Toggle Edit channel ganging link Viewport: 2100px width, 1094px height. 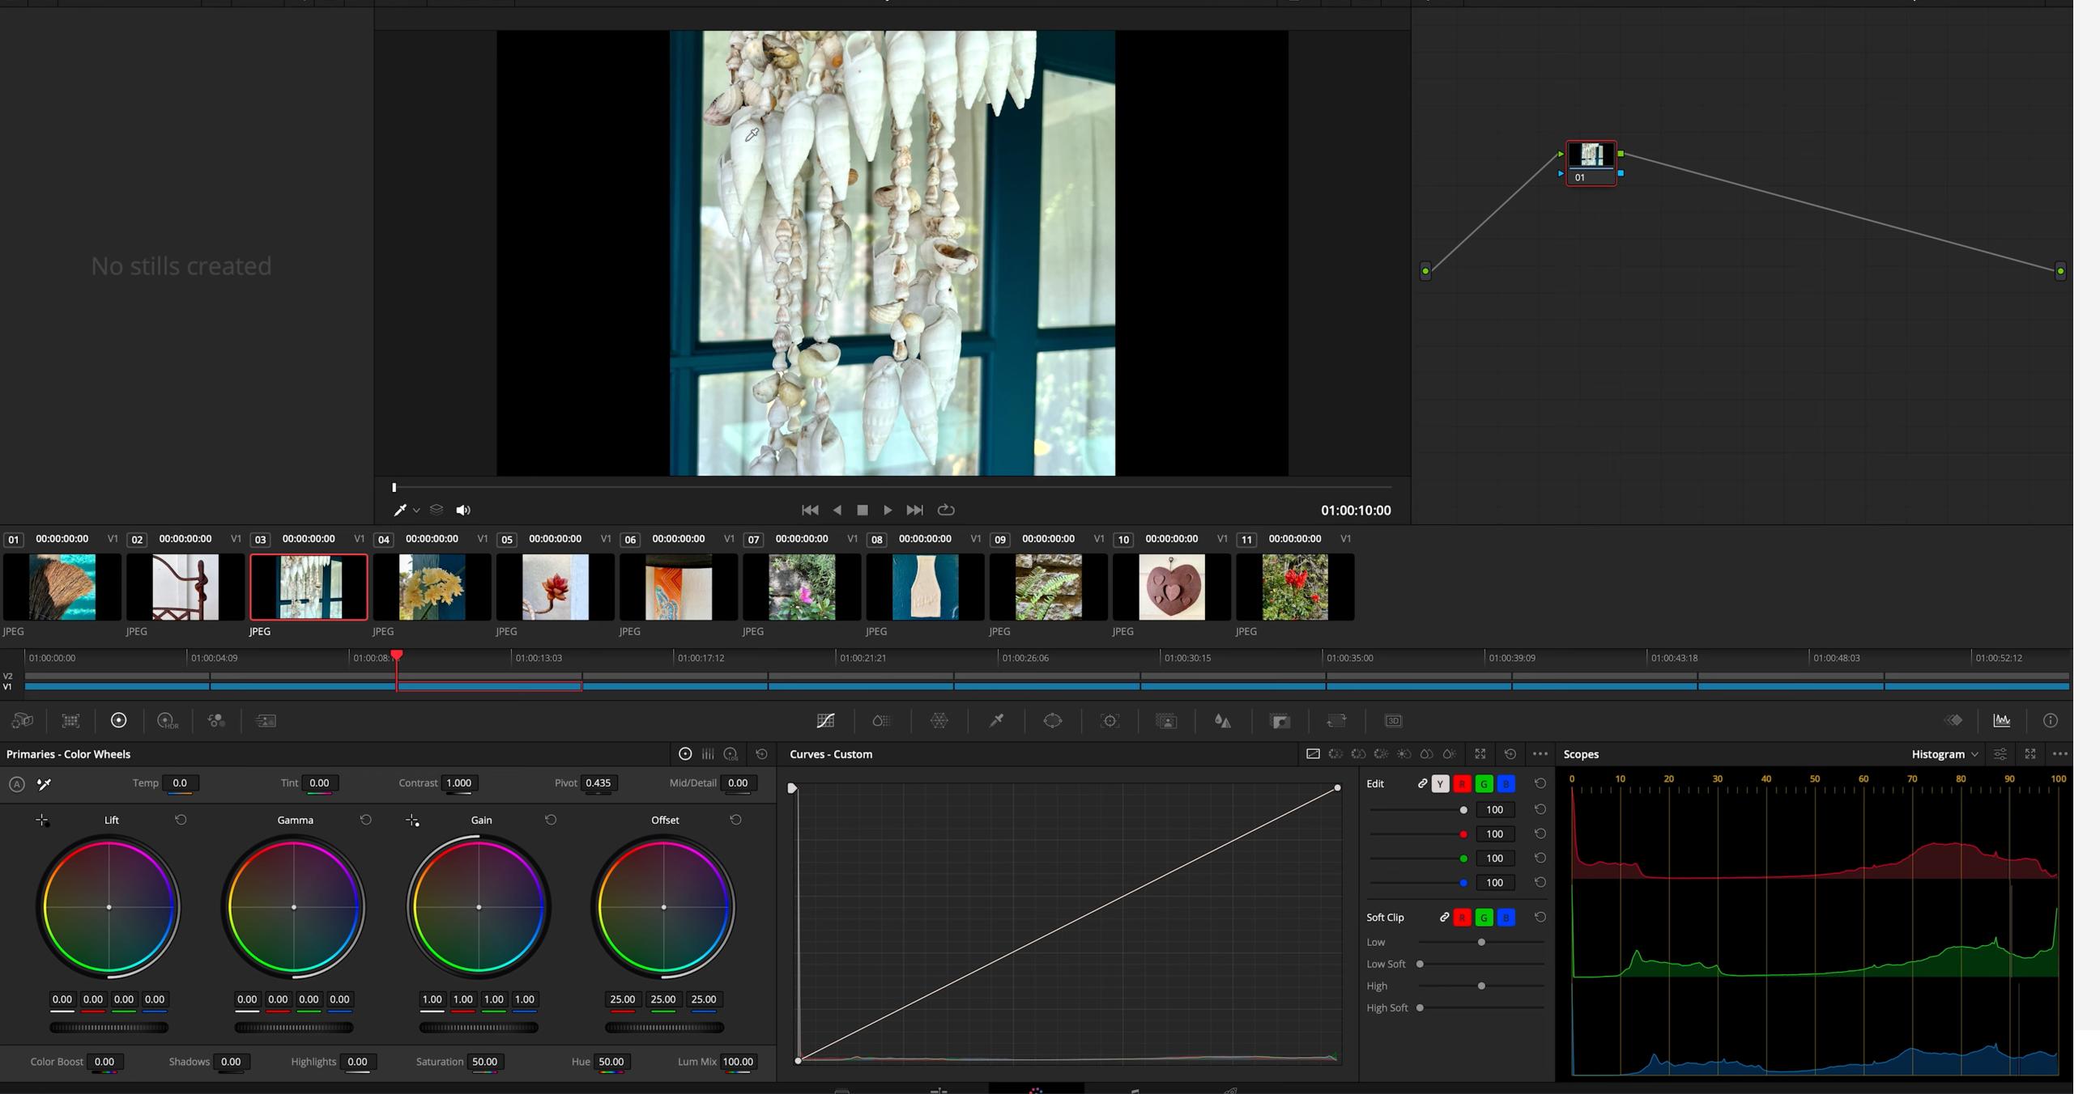[1422, 783]
